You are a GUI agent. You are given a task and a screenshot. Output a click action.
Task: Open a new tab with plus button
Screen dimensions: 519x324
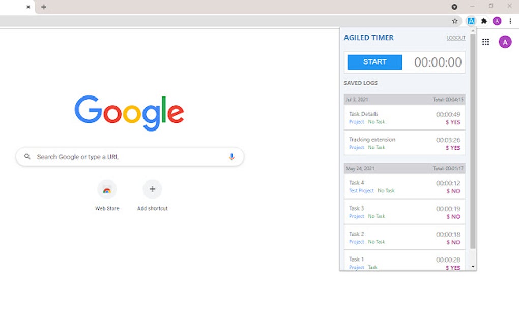tap(44, 7)
